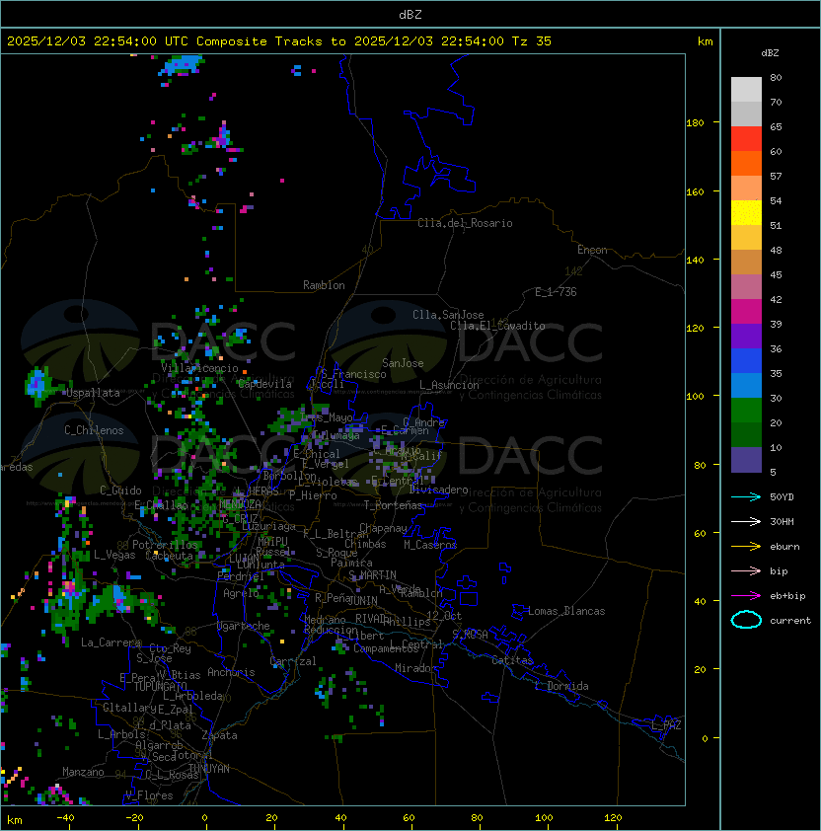The width and height of the screenshot is (821, 831).
Task: Click the blue 36 dBZ legend swatch
Action: click(746, 361)
